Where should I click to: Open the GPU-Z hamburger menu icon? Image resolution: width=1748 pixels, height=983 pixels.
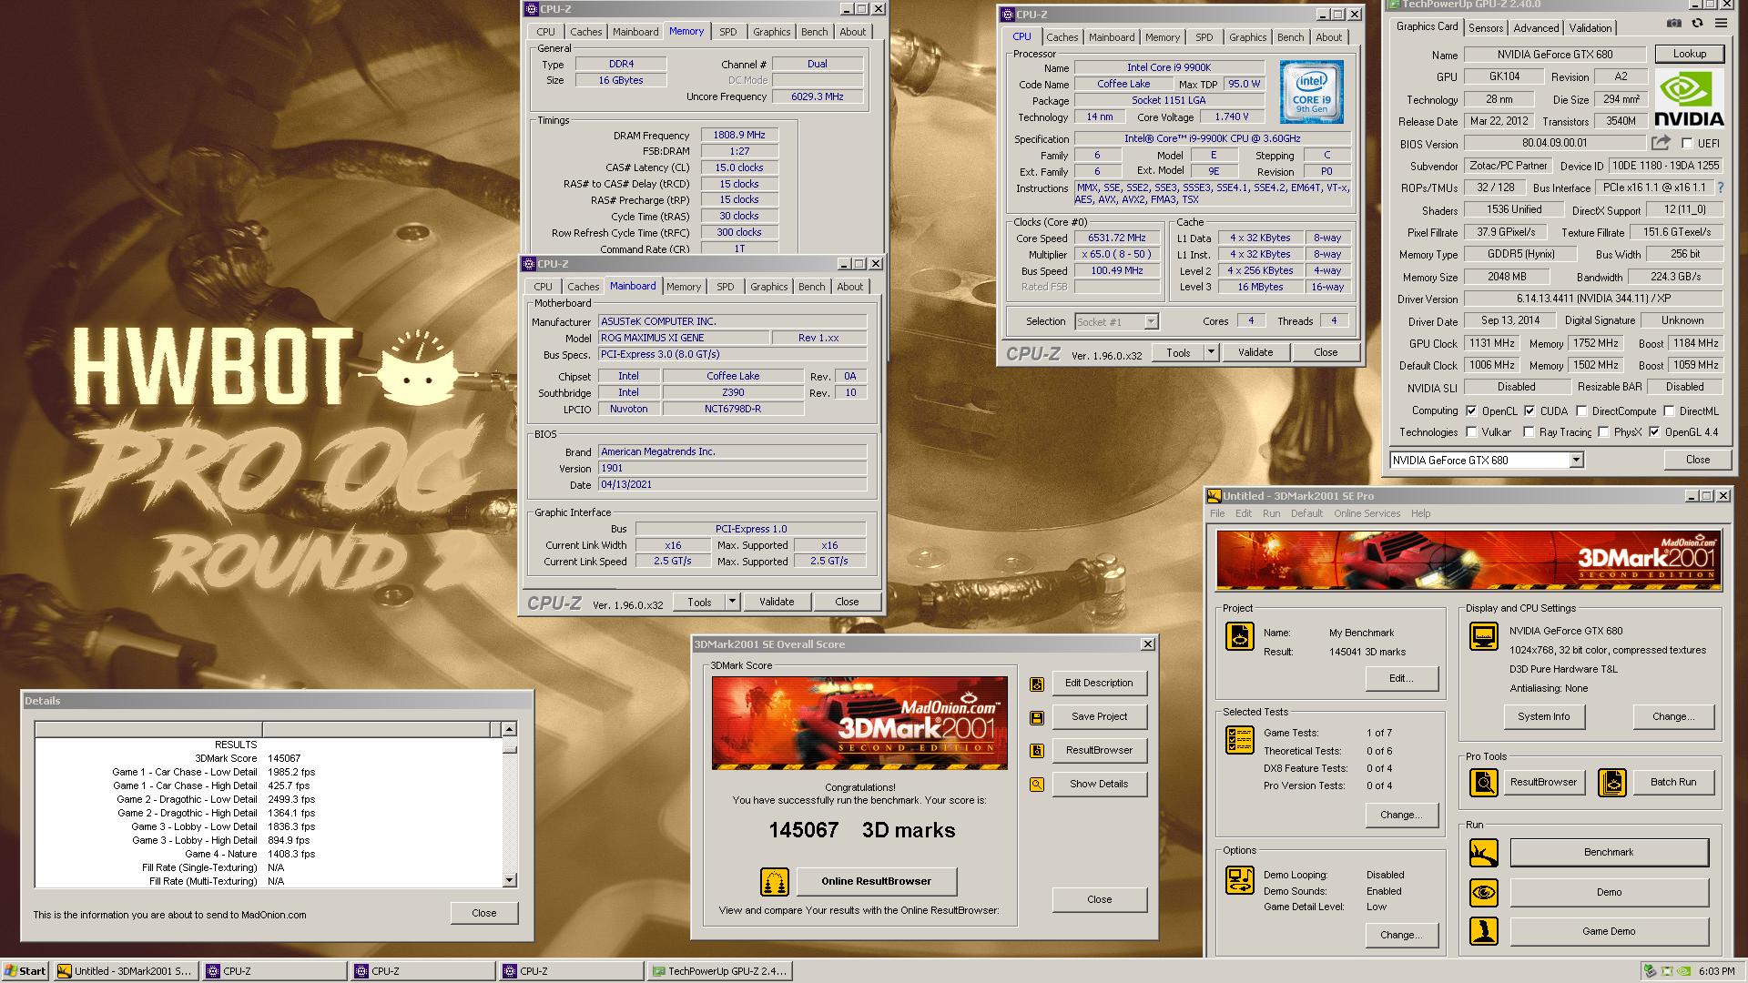click(x=1721, y=24)
